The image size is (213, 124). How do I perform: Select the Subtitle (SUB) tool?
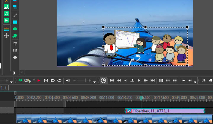click(15, 51)
